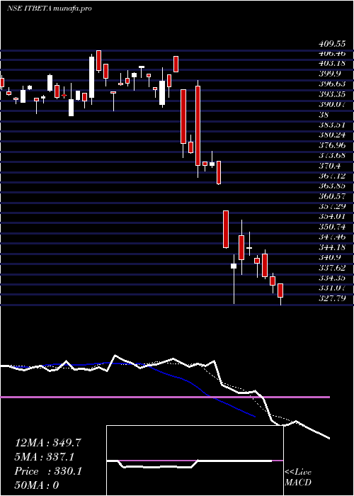Click the 347.46 price level

331,237
